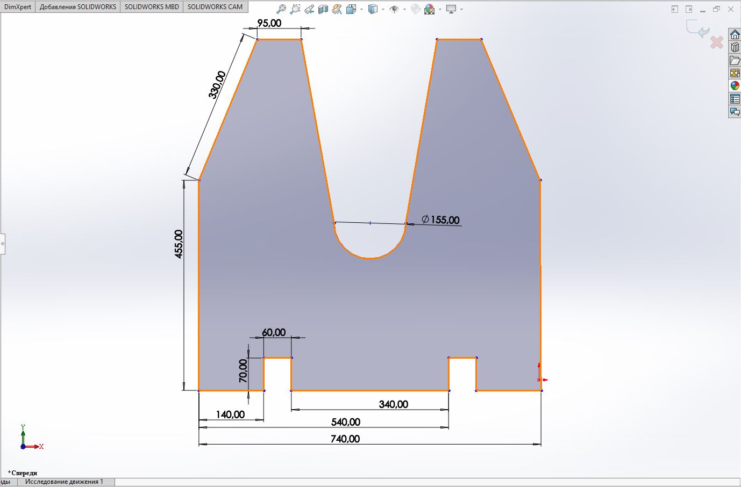741x487 pixels.
Task: Switch to the DimXpert tab
Action: pos(17,7)
